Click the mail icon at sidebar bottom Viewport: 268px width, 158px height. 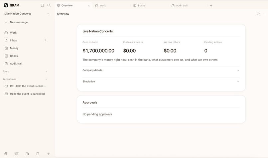(x=17, y=154)
